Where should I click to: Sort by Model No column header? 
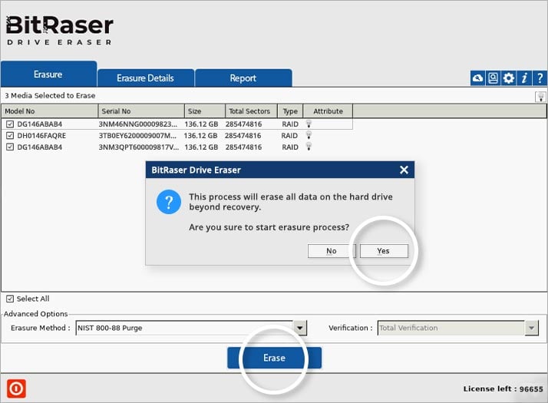pos(50,111)
